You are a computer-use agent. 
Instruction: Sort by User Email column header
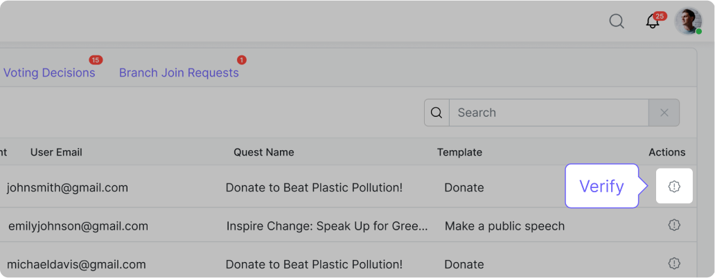pos(57,152)
